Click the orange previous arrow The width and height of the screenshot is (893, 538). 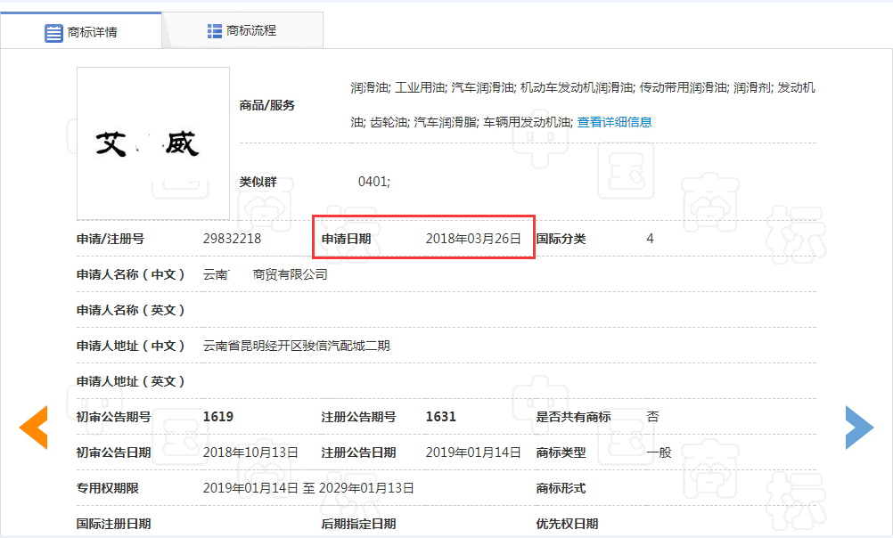tap(34, 428)
